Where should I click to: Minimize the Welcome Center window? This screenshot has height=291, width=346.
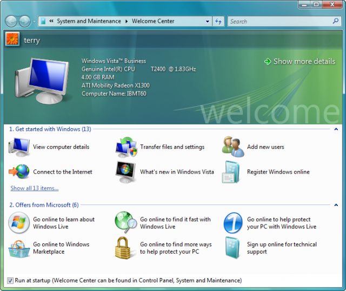304,4
